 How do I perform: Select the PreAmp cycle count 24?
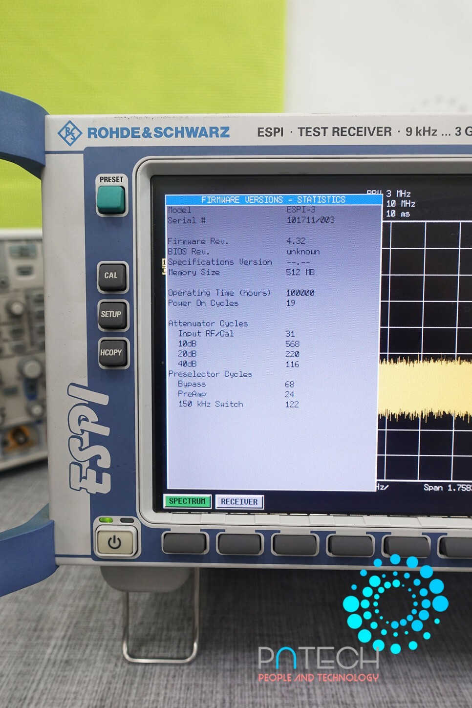290,394
